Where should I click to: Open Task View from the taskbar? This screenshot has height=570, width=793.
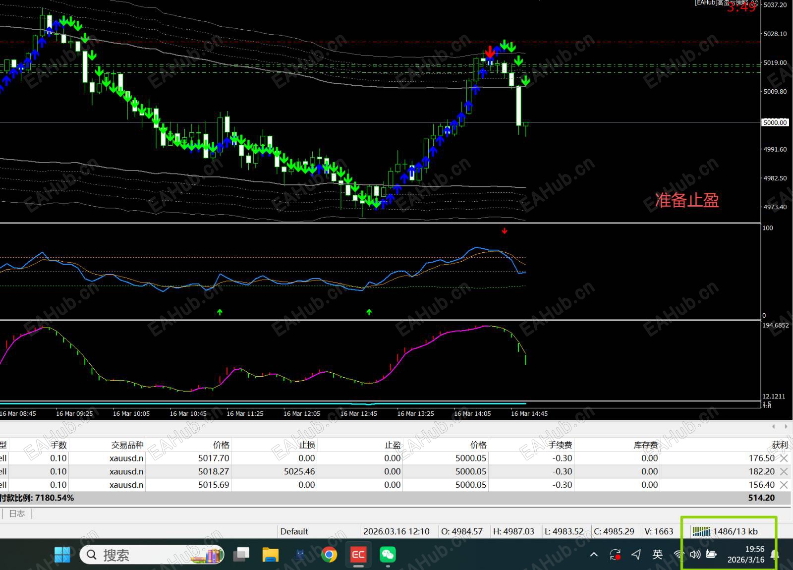(x=241, y=555)
